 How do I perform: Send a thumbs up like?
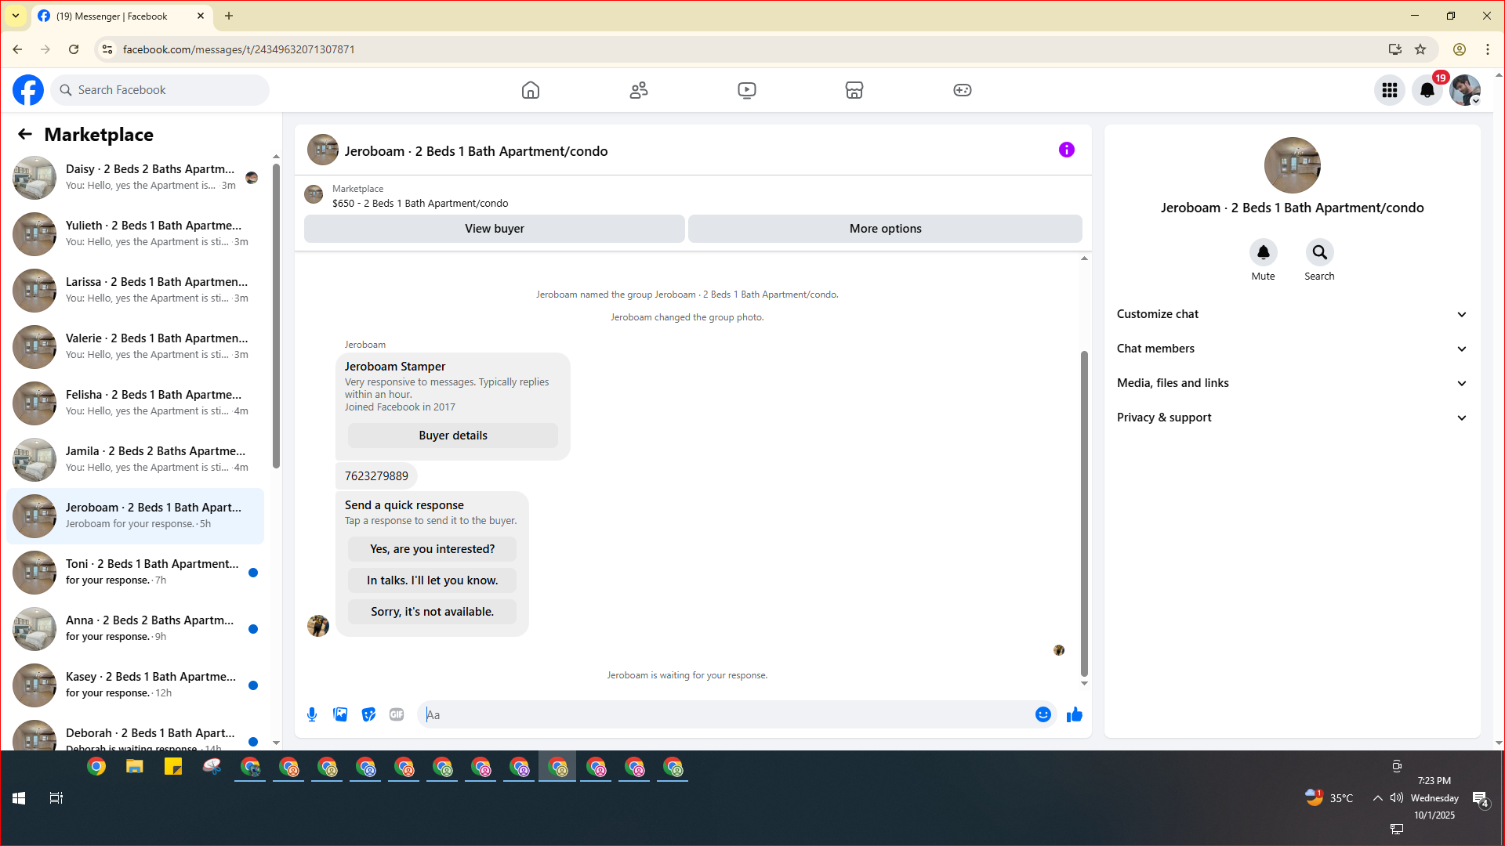(1075, 714)
